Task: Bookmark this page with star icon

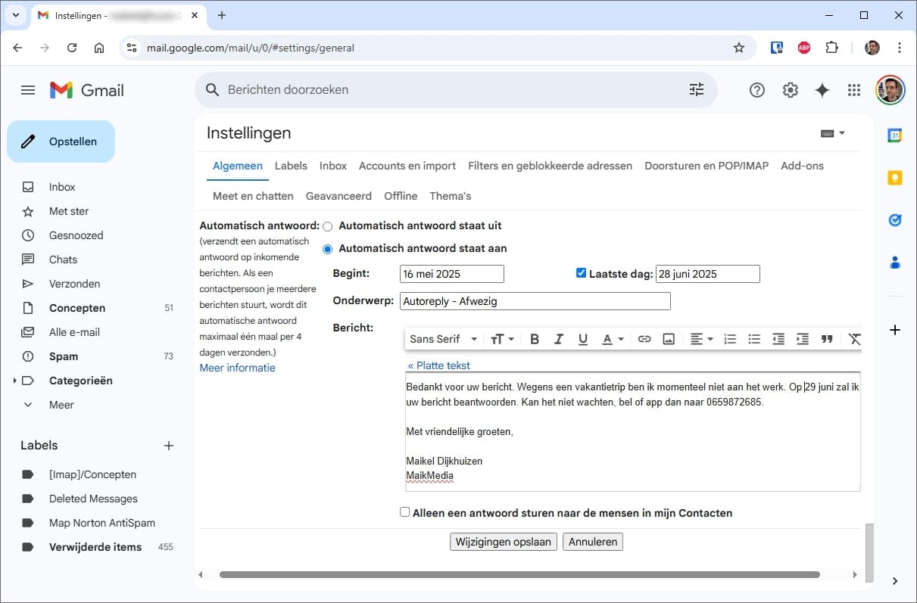Action: tap(739, 48)
